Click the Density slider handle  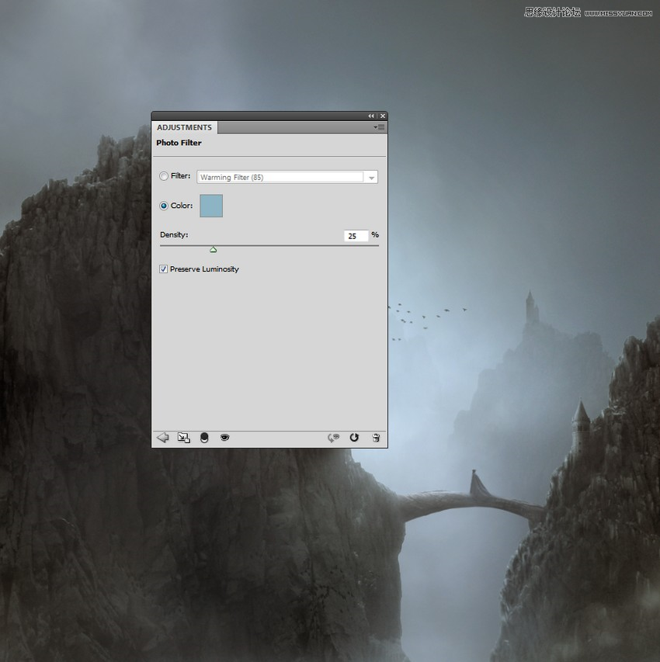click(214, 250)
